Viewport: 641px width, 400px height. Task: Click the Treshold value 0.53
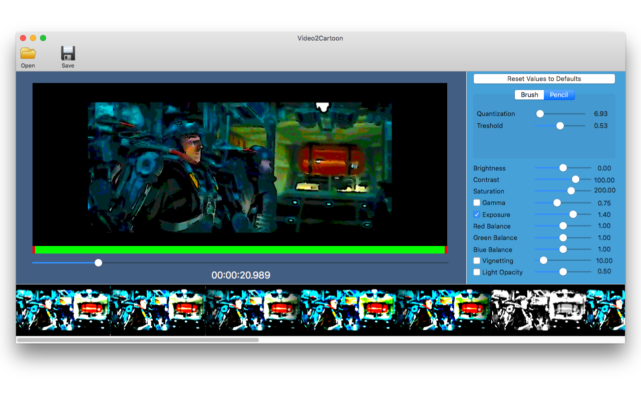(x=601, y=126)
